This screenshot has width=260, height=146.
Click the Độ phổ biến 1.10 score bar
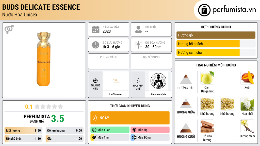click(24, 139)
